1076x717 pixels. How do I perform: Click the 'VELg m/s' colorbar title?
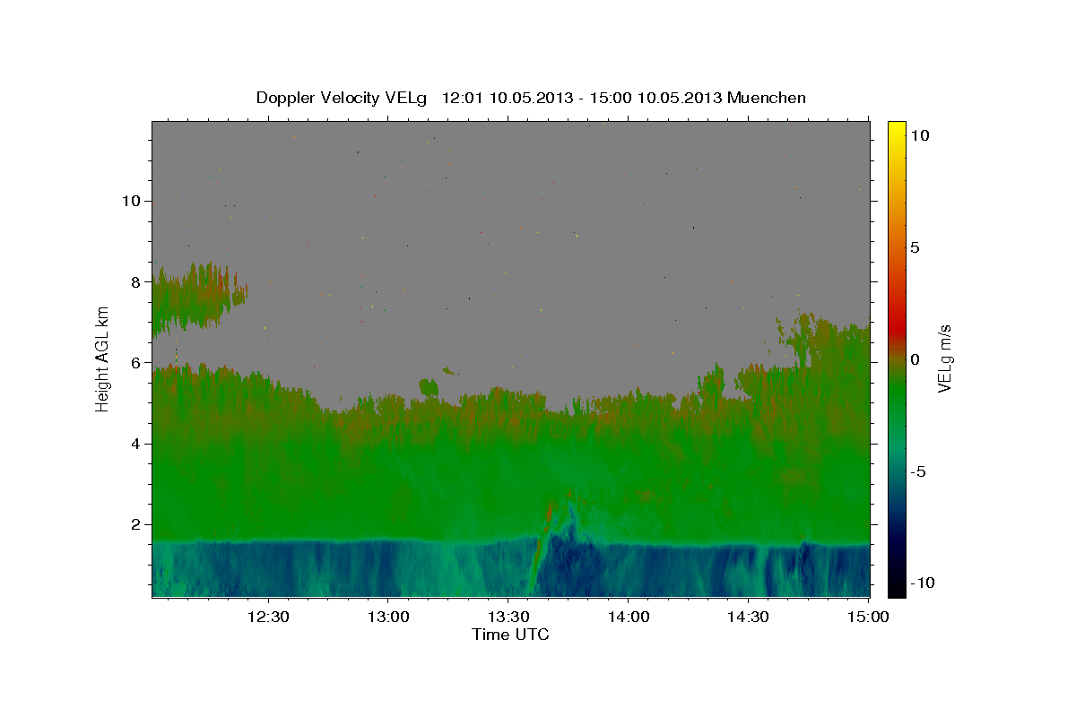[x=944, y=358]
